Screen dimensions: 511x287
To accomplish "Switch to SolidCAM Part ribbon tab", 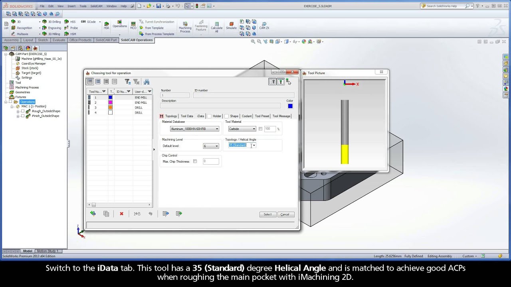I will (106, 40).
